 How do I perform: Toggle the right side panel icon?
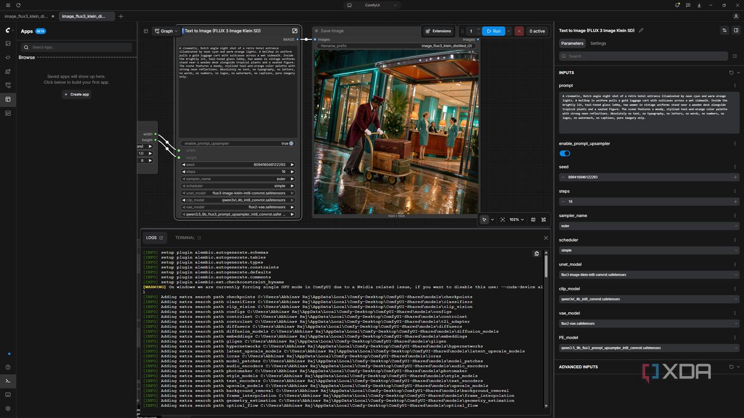[x=736, y=31]
